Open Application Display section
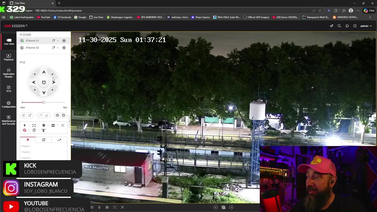Image resolution: width=377 pixels, height=212 pixels. pyautogui.click(x=9, y=73)
